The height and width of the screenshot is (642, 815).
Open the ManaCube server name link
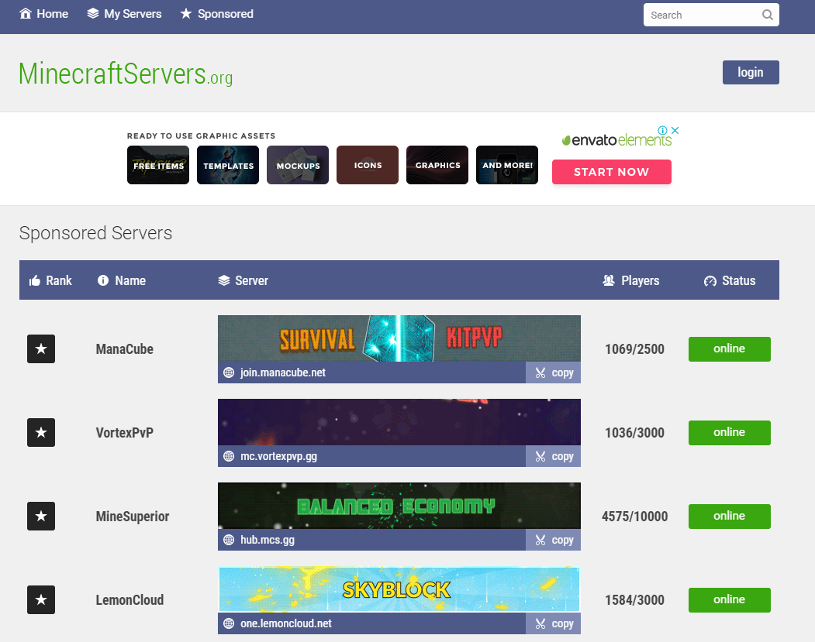coord(125,349)
